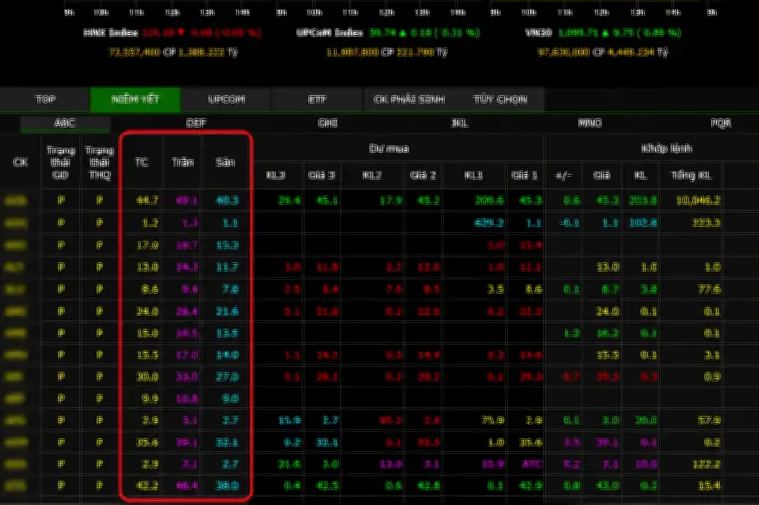The width and height of the screenshot is (759, 505).
Task: Click Tổng KL value 122.2
Action: (x=706, y=464)
